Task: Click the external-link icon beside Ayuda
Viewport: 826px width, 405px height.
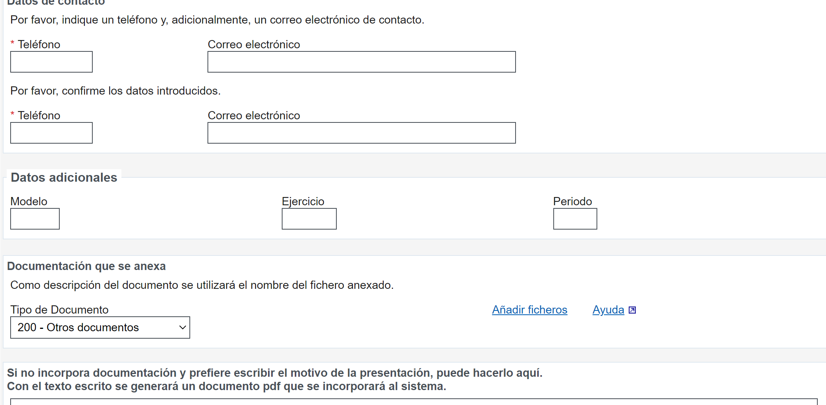Action: point(632,310)
